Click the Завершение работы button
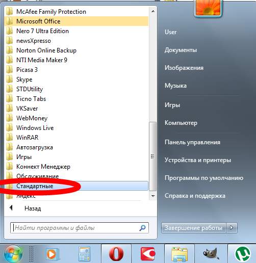Viewport: 256px width, 263px height. point(194,227)
